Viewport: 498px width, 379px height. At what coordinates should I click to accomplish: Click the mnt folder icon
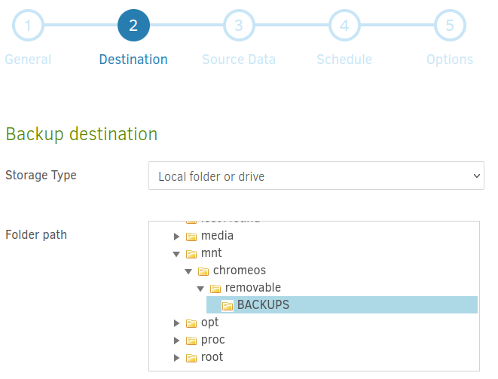(x=191, y=254)
